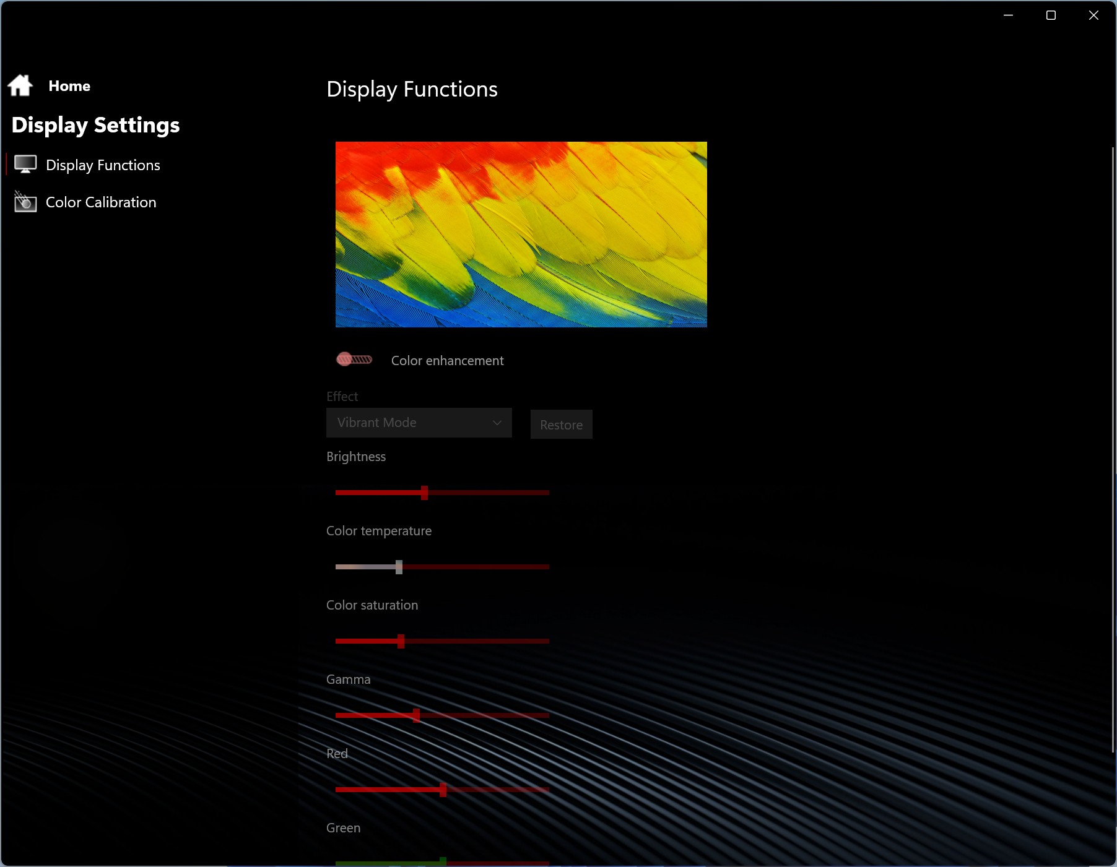Screen dimensions: 1117x867
Task: Click the Color enhancement label text
Action: [447, 361]
